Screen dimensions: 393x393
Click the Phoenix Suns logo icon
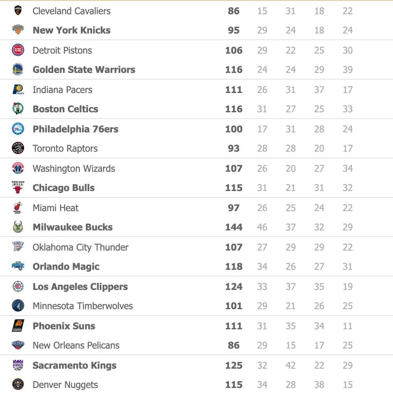[18, 326]
